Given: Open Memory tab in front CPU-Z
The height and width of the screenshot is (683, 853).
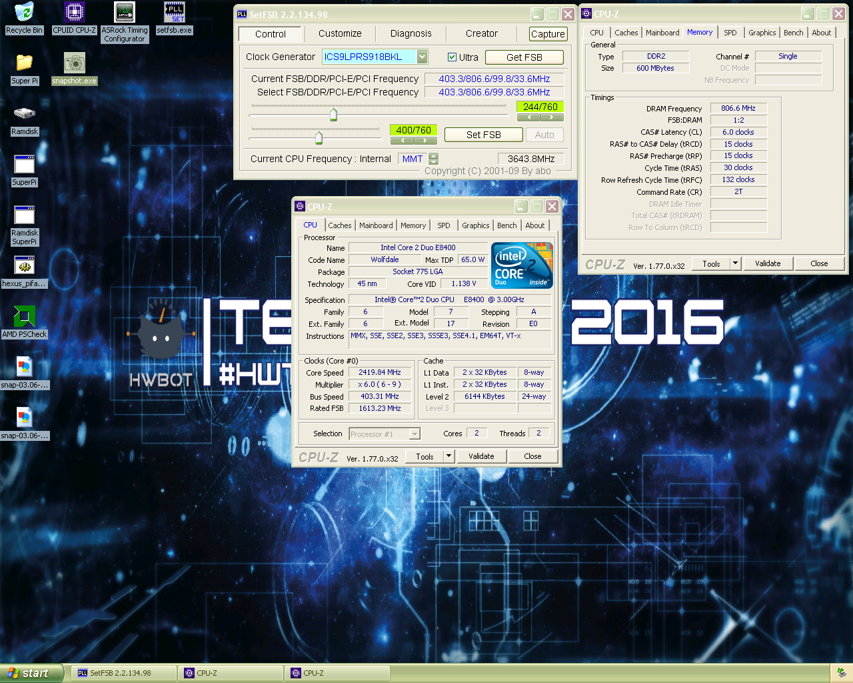Looking at the screenshot, I should [x=413, y=225].
